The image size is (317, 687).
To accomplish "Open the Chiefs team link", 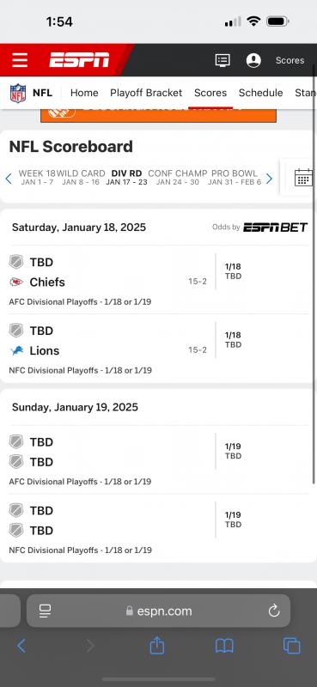I will tap(47, 283).
